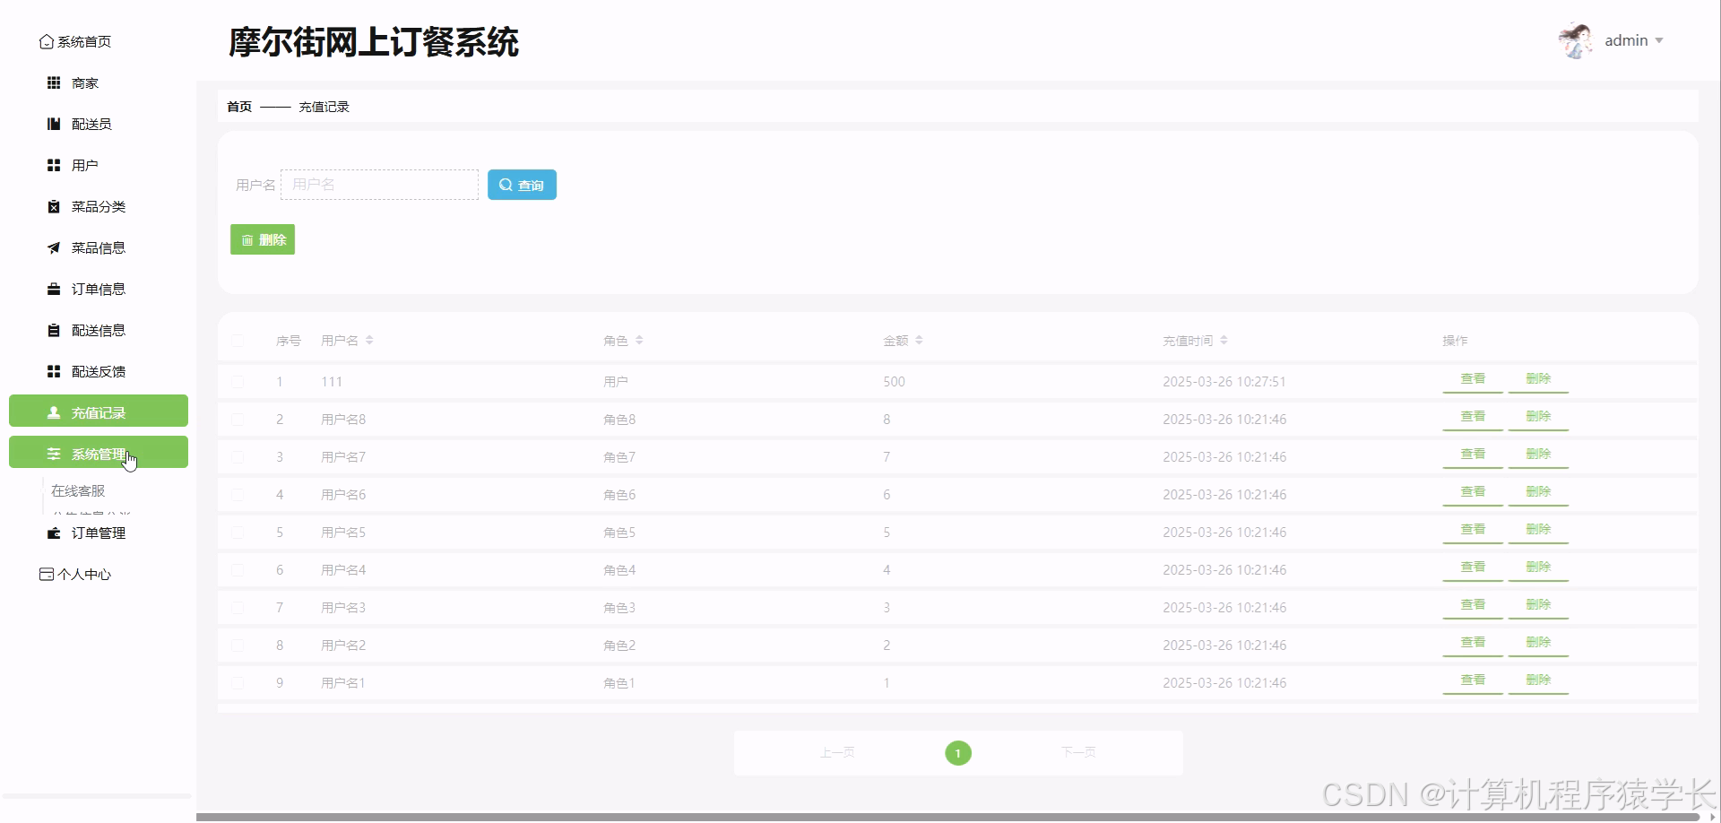Click the clipboard icon next to 配送信息
This screenshot has height=823, width=1721.
[x=54, y=331]
